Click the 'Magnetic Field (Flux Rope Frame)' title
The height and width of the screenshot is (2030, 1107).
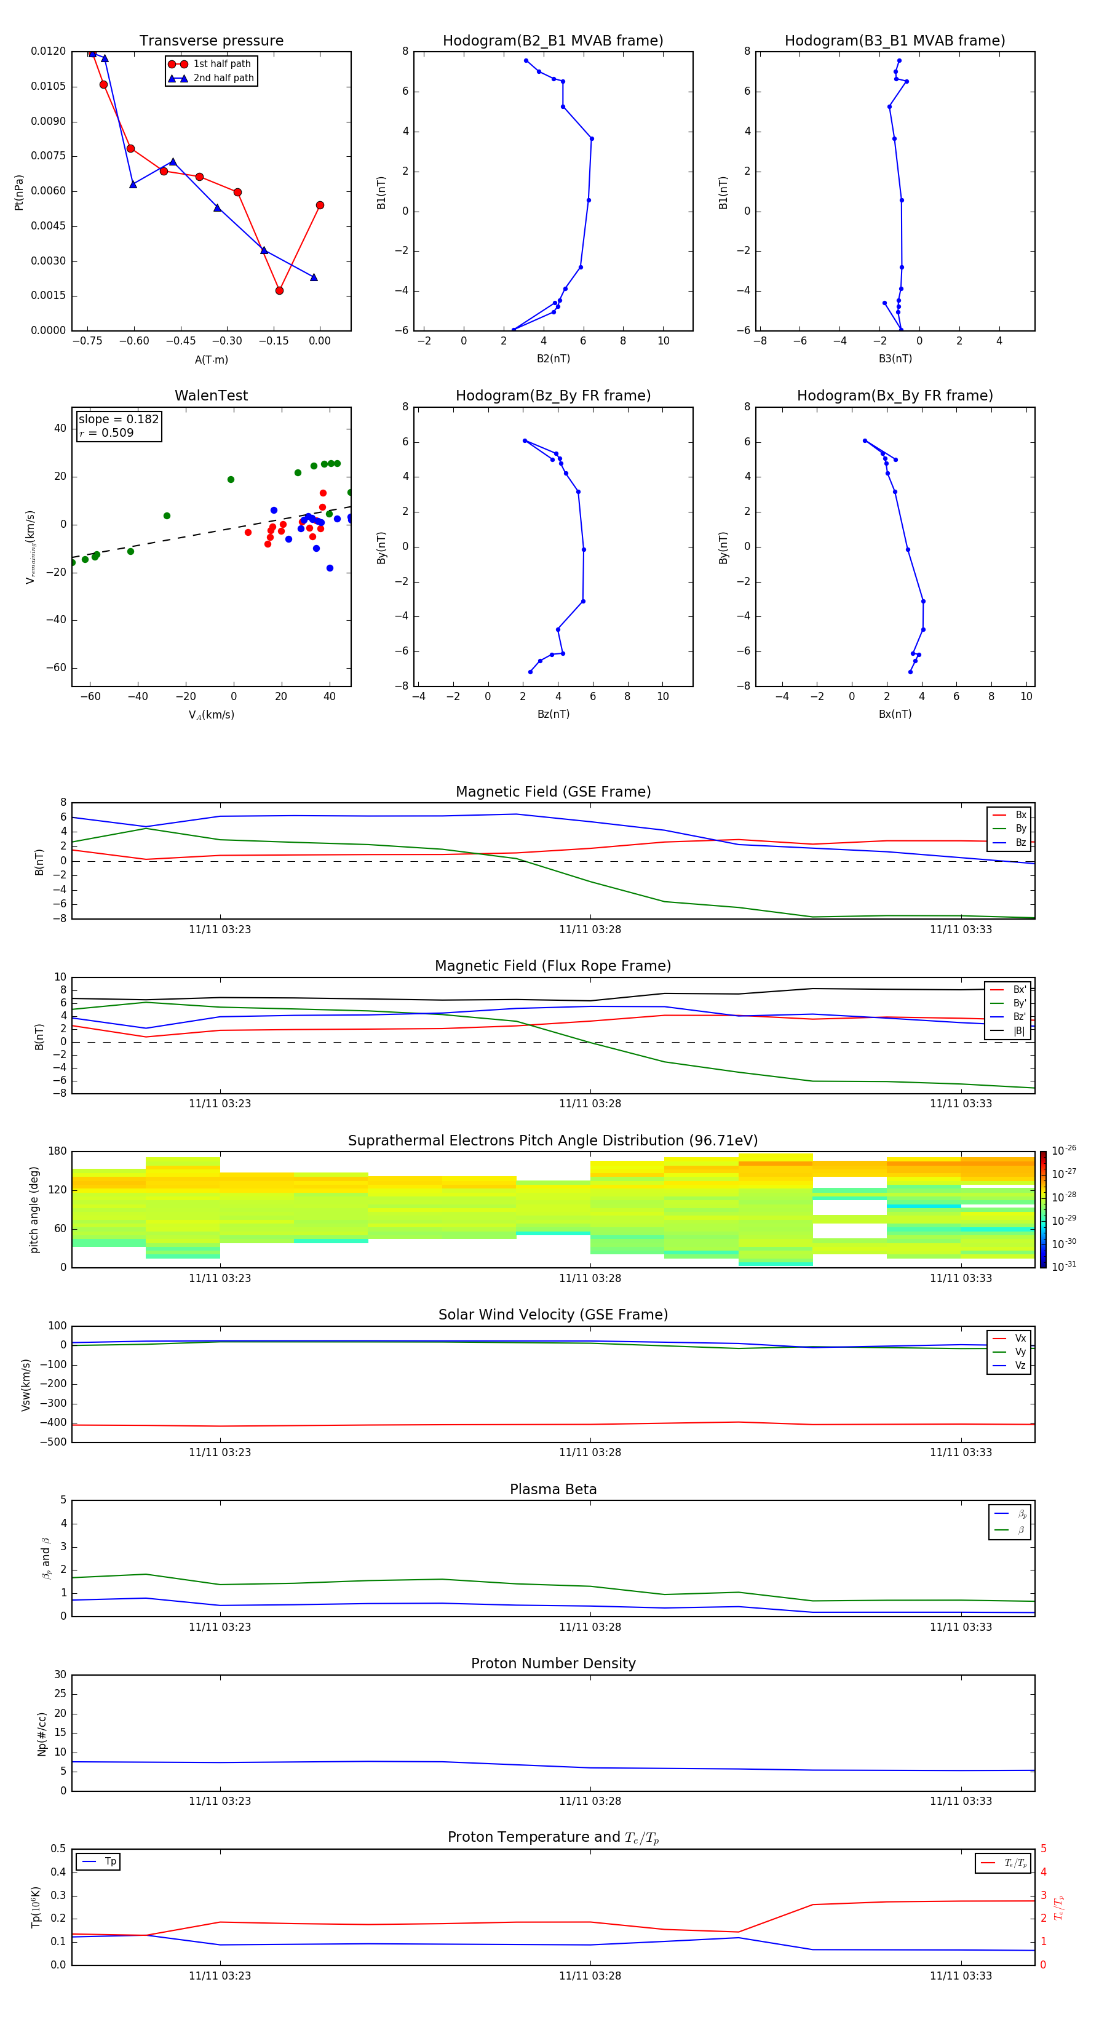[x=553, y=966]
